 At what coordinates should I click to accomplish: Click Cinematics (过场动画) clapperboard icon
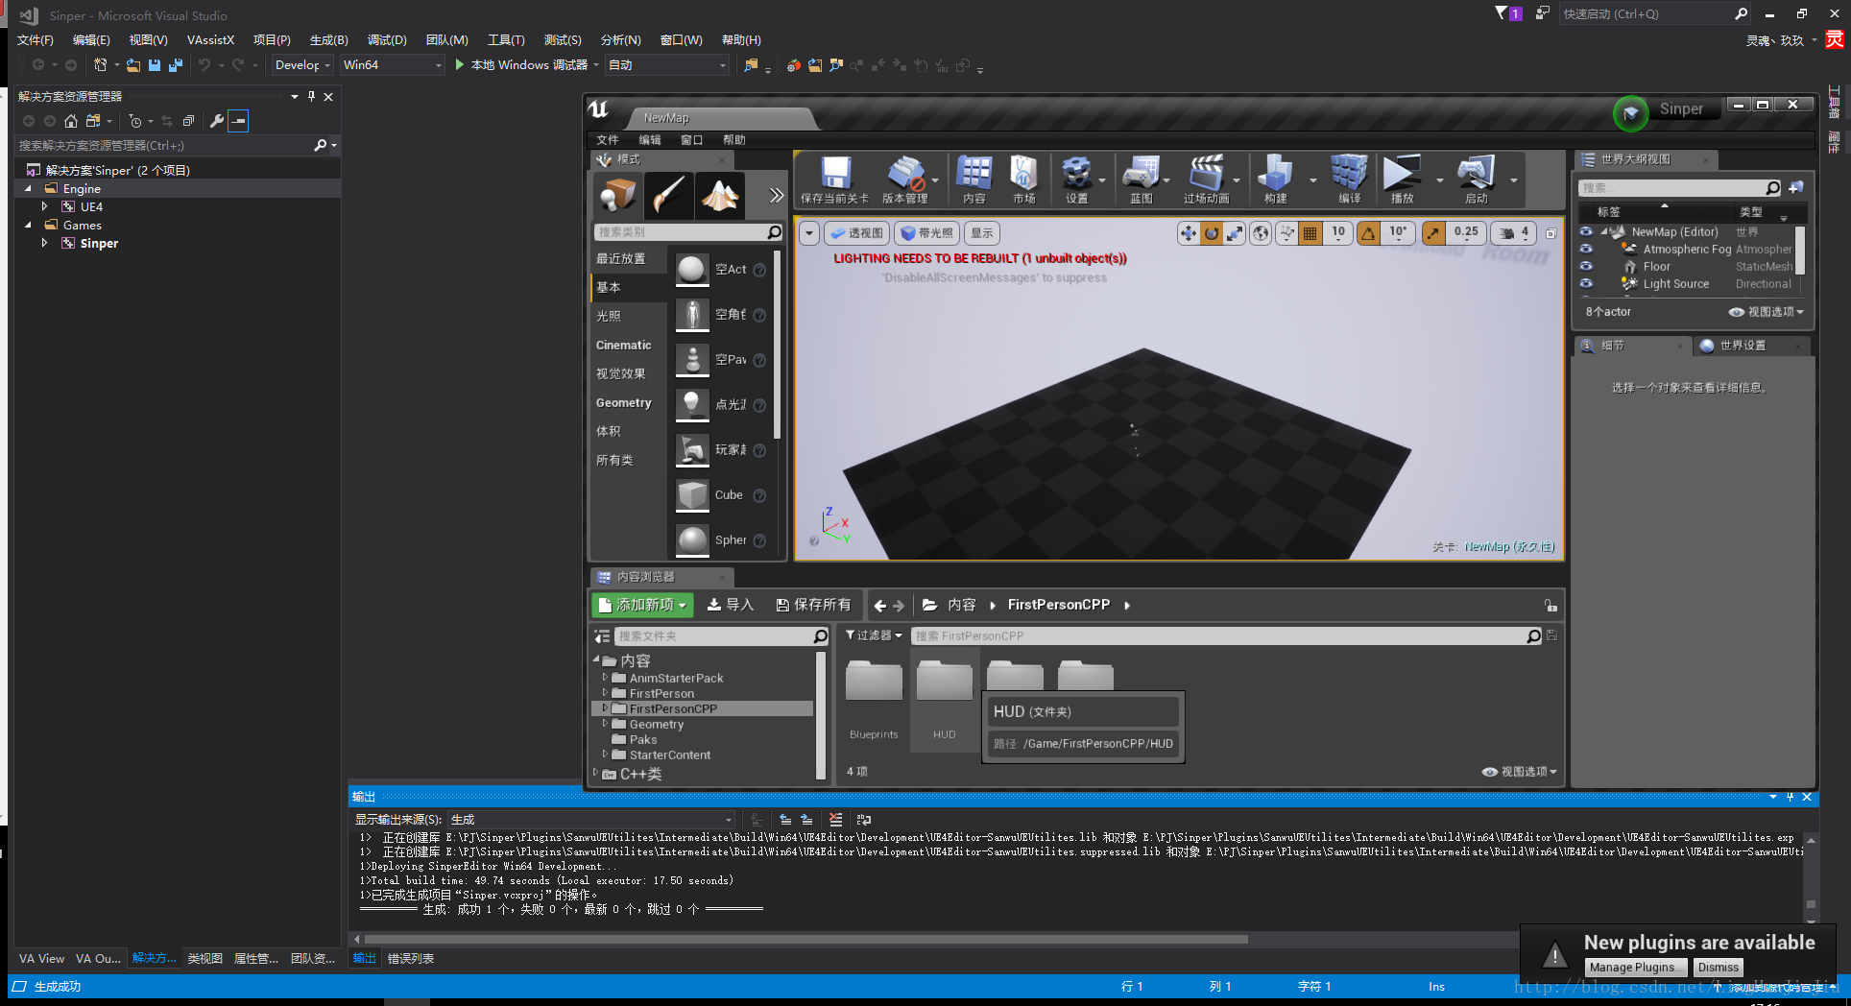(1206, 174)
